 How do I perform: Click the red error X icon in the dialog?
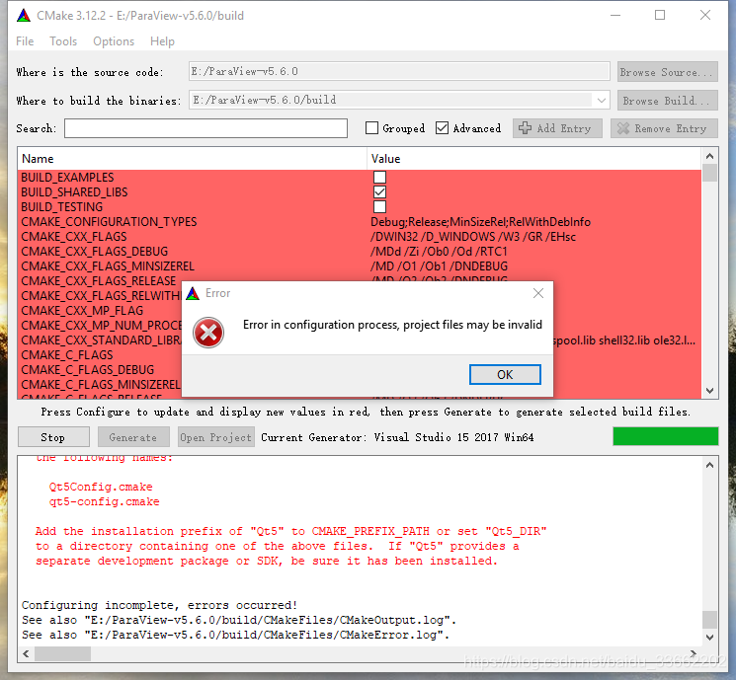click(208, 333)
